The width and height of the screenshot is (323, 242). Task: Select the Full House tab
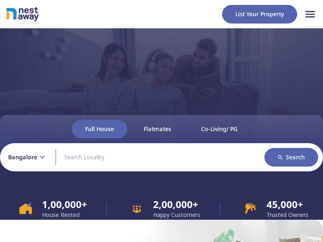(99, 129)
